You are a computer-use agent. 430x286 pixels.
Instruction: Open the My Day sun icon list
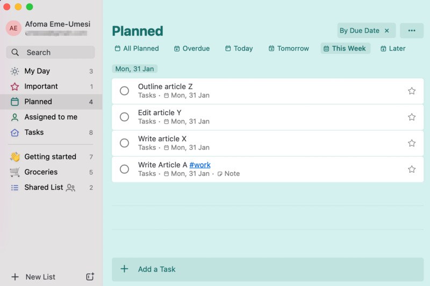pos(15,71)
